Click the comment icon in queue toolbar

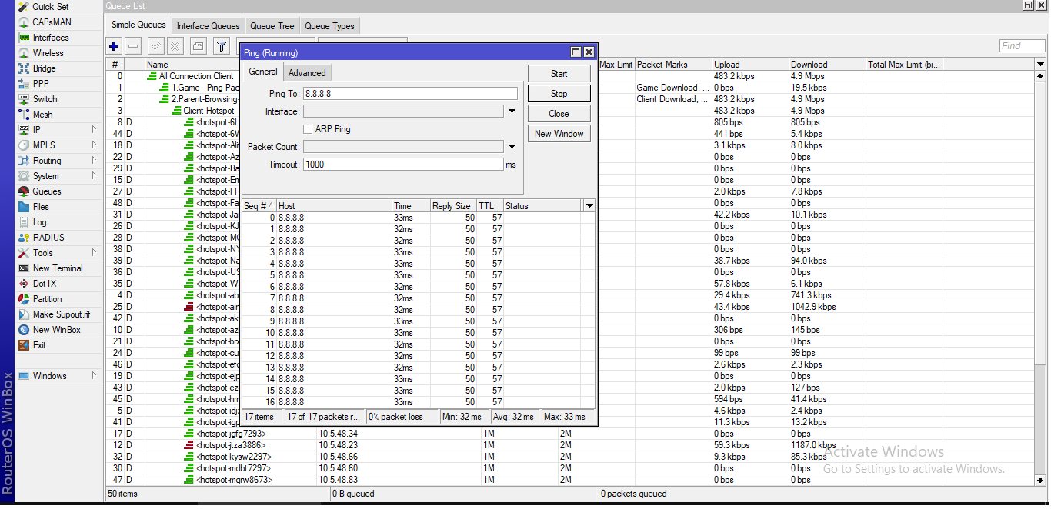pos(198,46)
